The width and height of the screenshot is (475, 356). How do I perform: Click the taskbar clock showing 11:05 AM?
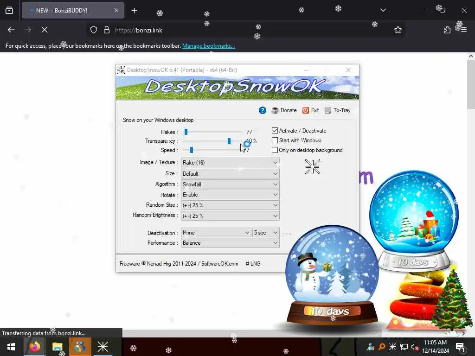click(x=435, y=347)
